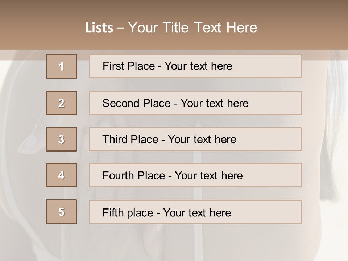Click "Your text here" in the Third Place row
The height and width of the screenshot is (261, 348).
coord(202,140)
